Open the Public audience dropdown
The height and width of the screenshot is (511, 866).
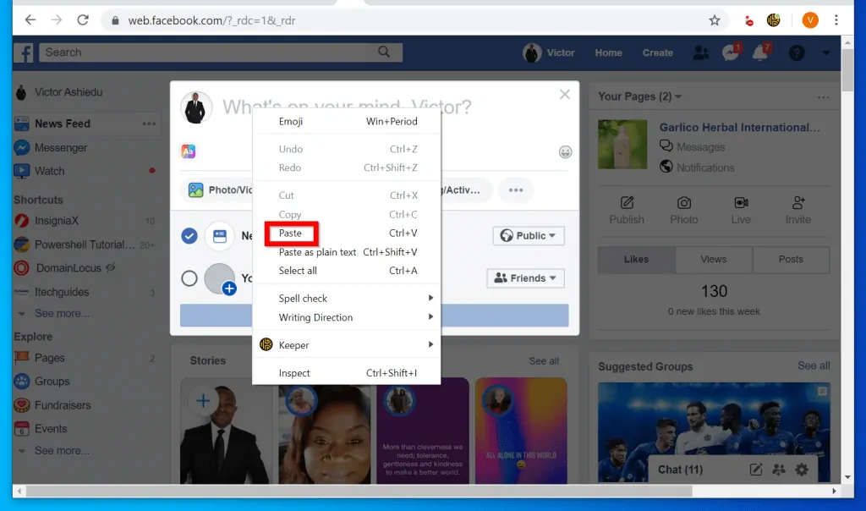coord(528,235)
